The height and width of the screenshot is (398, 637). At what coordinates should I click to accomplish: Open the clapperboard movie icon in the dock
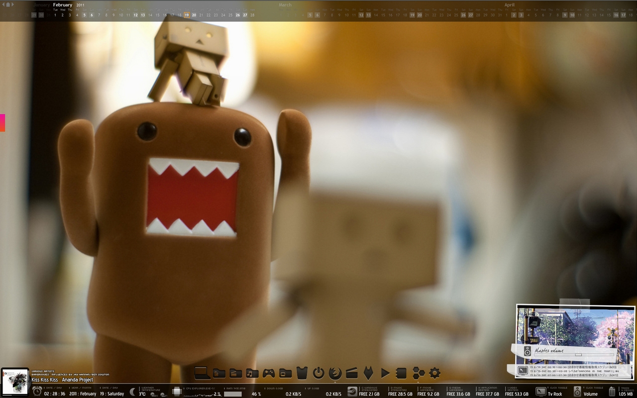(352, 373)
